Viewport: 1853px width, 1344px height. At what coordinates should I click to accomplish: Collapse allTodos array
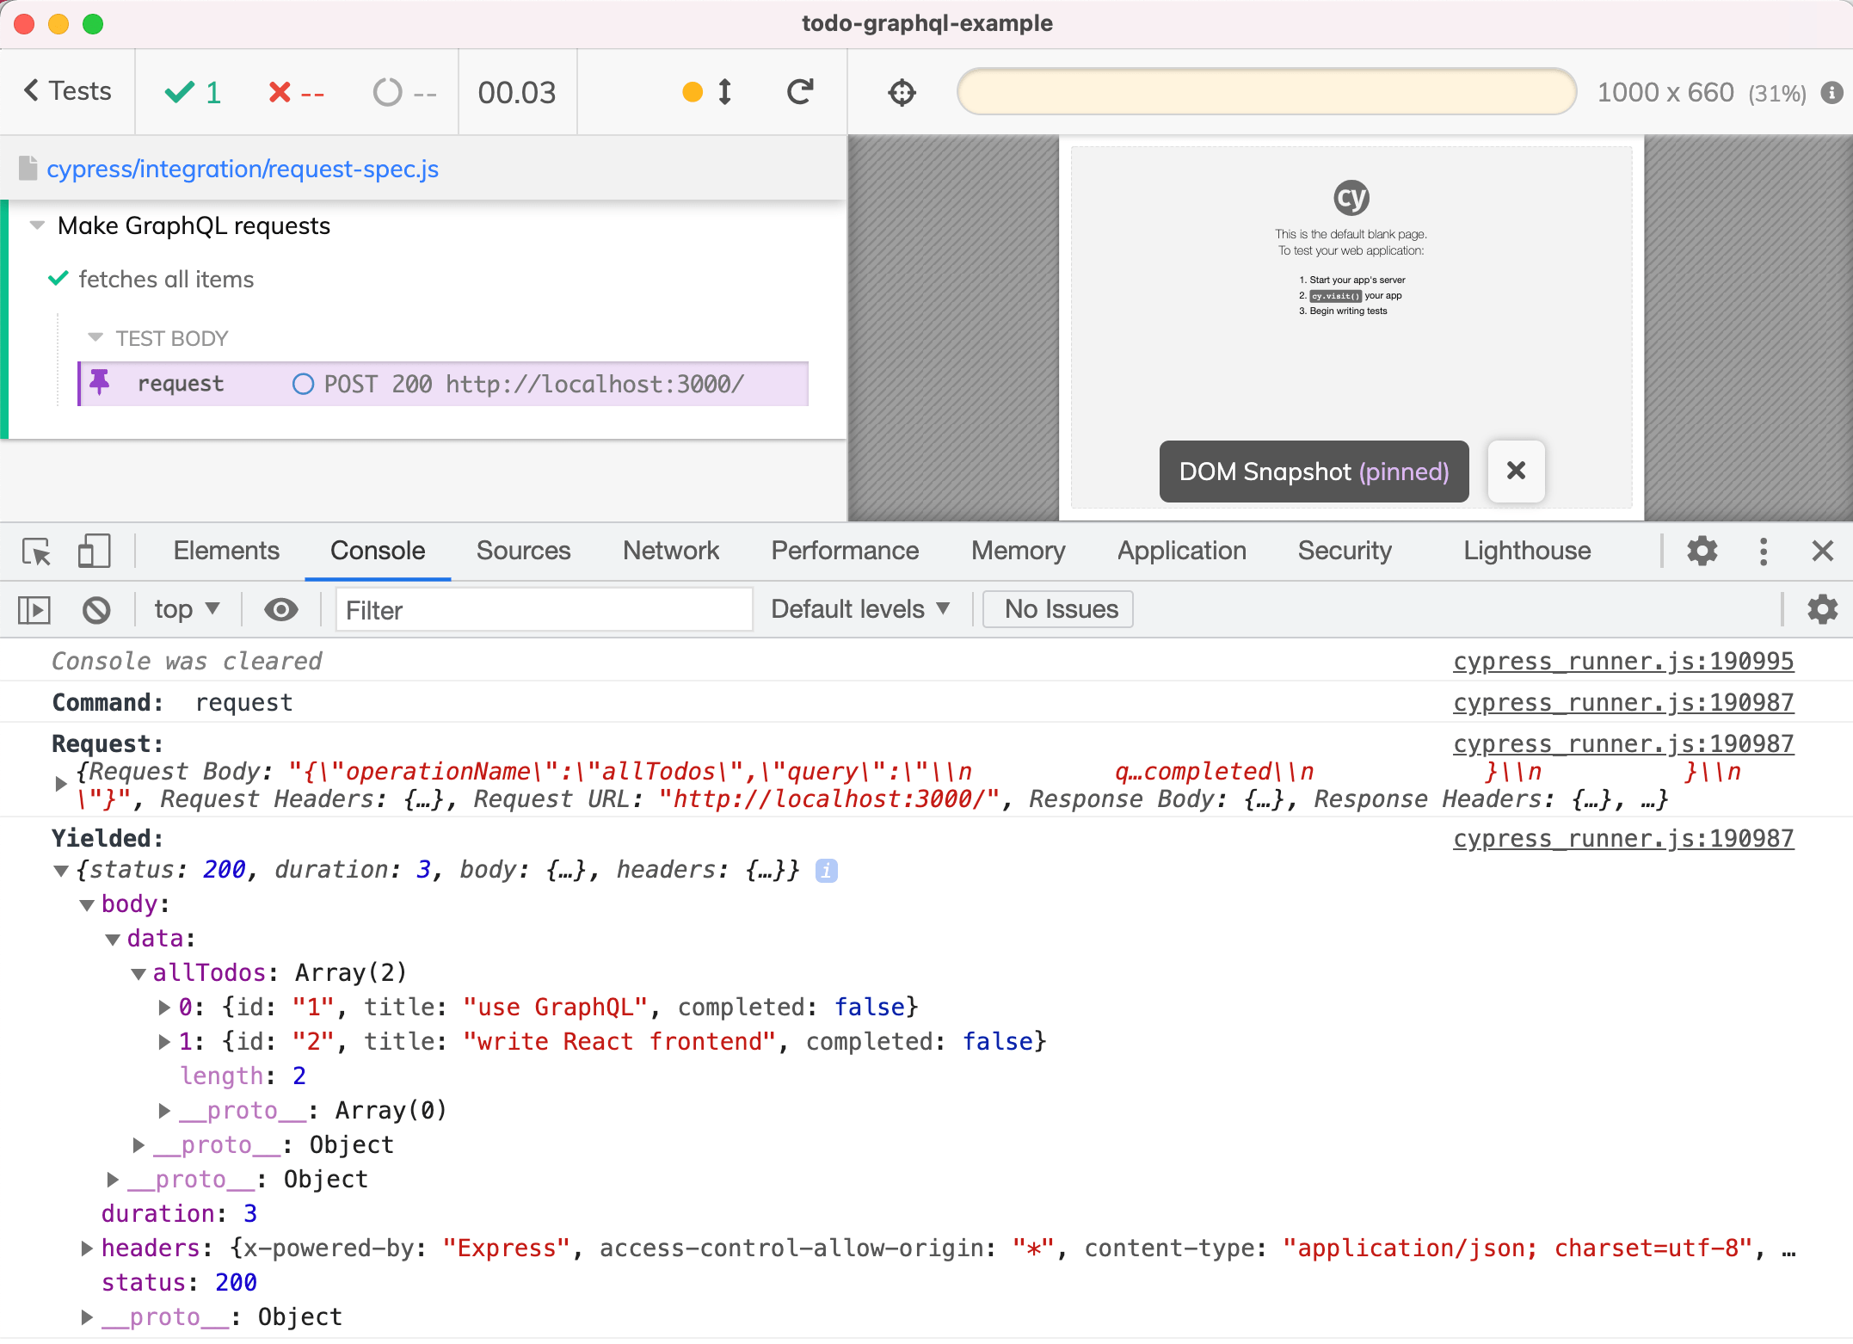tap(138, 974)
